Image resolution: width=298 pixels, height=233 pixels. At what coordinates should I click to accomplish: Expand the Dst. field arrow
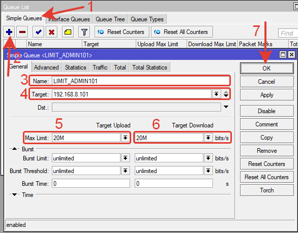(x=226, y=107)
